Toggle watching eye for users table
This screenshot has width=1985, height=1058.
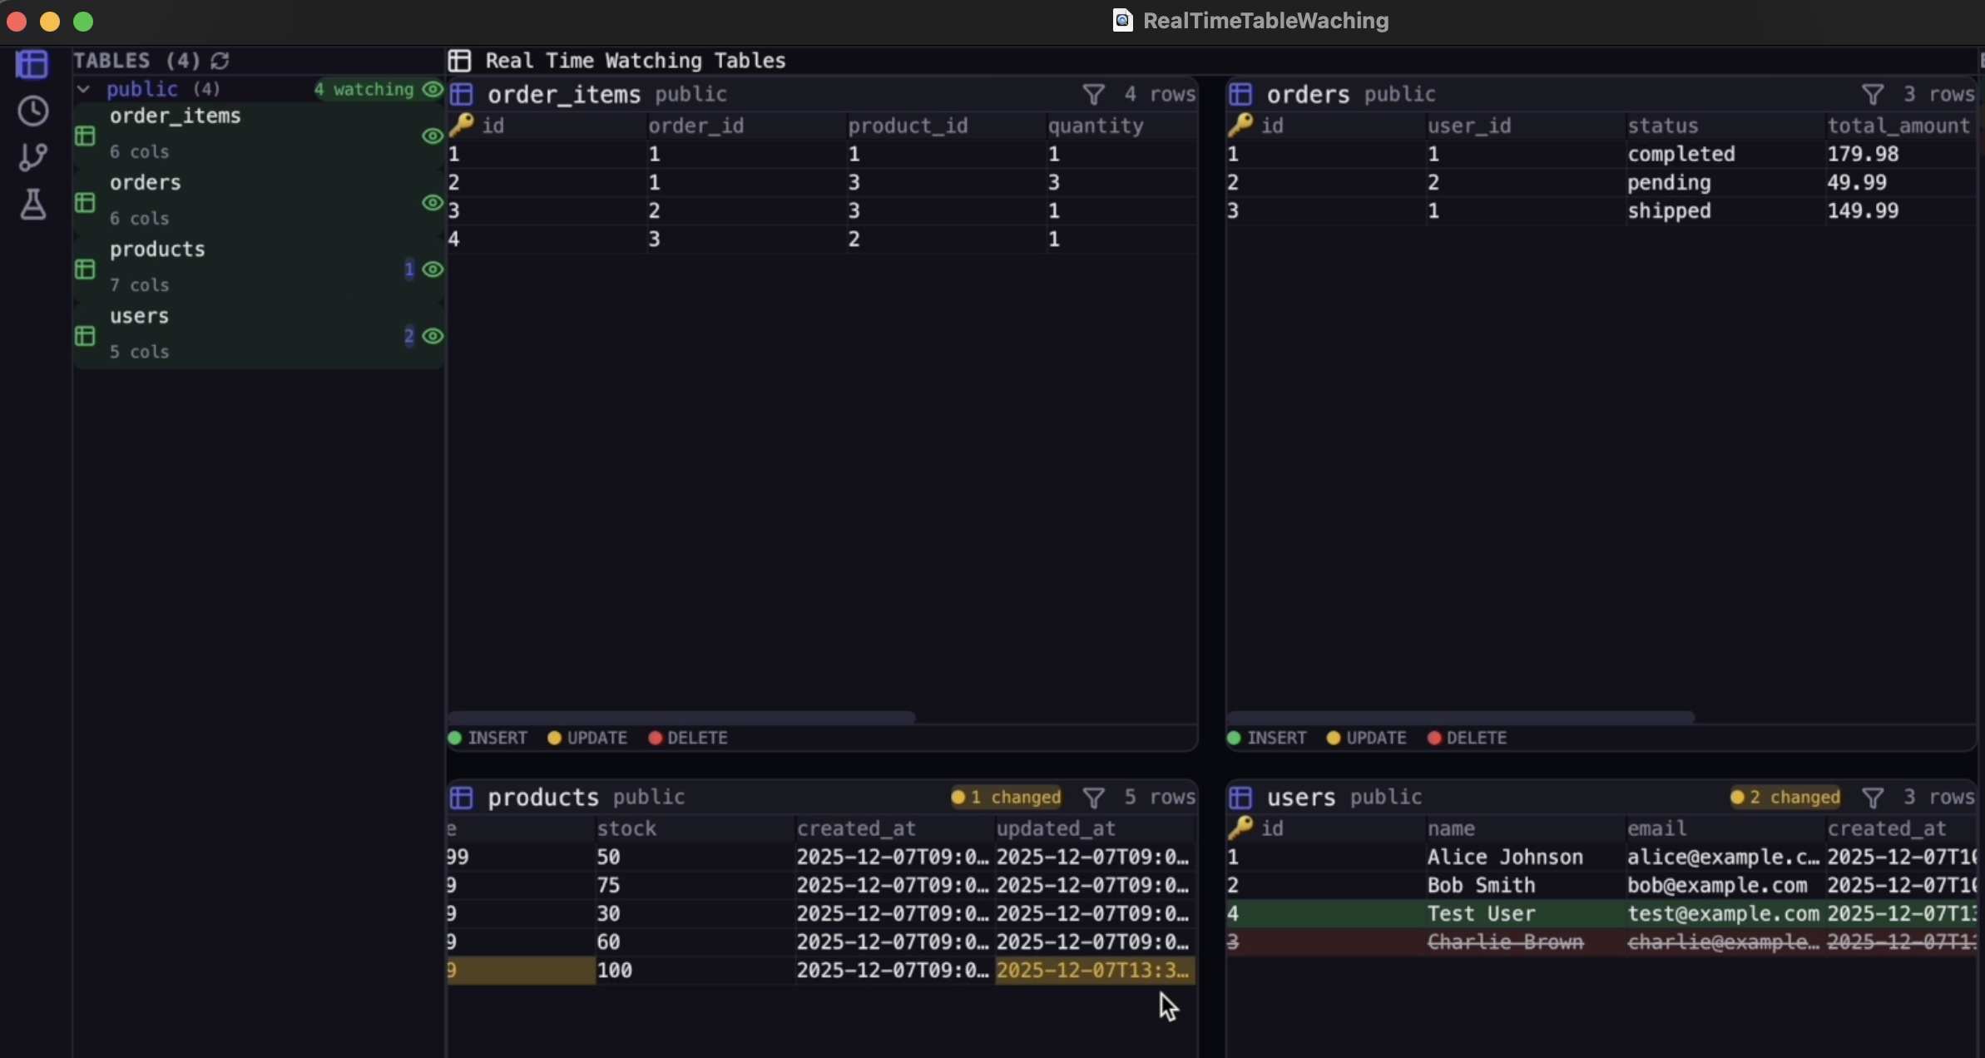point(432,336)
